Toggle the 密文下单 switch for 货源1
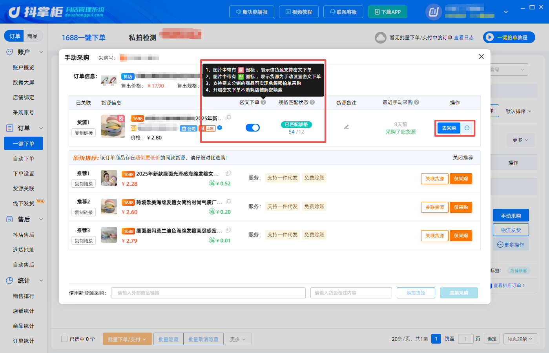 (x=253, y=128)
